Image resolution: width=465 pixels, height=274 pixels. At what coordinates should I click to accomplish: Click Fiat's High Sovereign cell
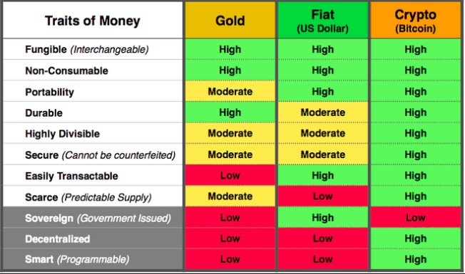[x=322, y=218]
